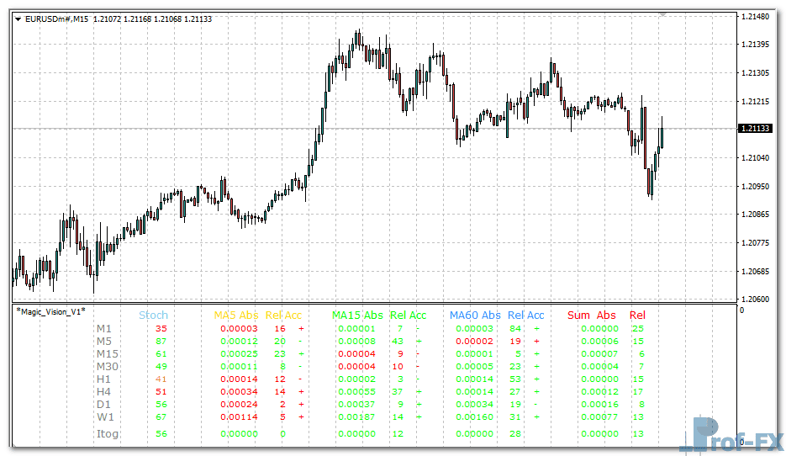Screen dimensions: 786x456
Task: Select the W1 timeframe row label
Action: (x=105, y=417)
